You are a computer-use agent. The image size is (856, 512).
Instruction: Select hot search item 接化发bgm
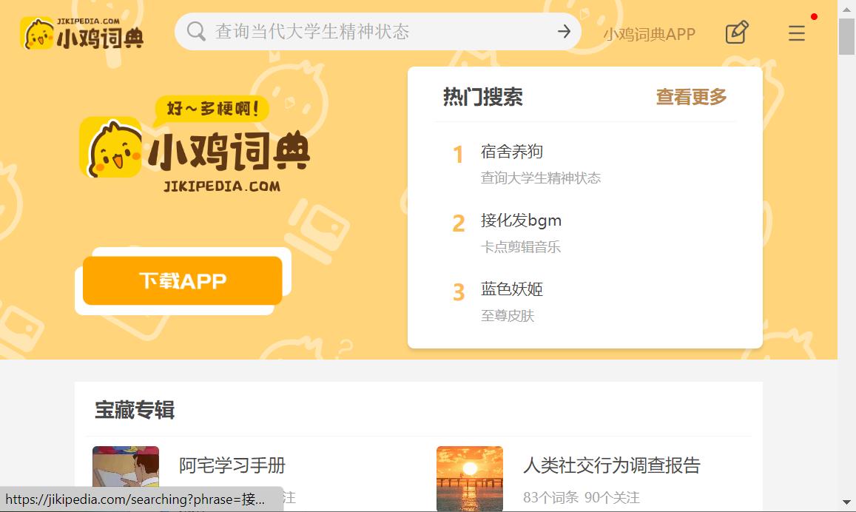[x=522, y=220]
